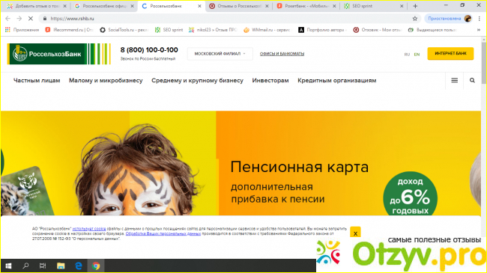Open the Офисы и банкоматы link
Screen dimensions: 487x273
(282, 54)
